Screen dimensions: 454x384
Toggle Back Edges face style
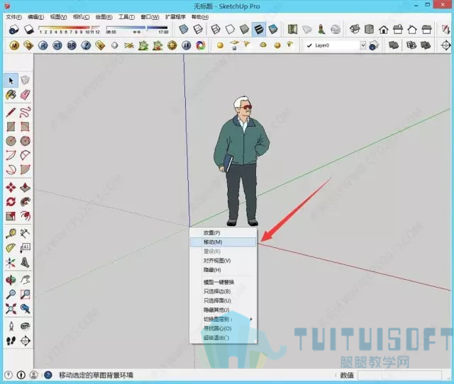[198, 29]
